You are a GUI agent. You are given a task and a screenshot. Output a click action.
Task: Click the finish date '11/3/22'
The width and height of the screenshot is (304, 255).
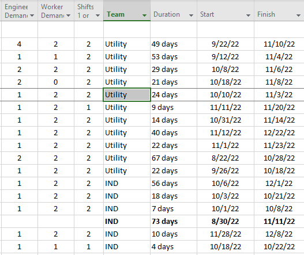point(279,95)
